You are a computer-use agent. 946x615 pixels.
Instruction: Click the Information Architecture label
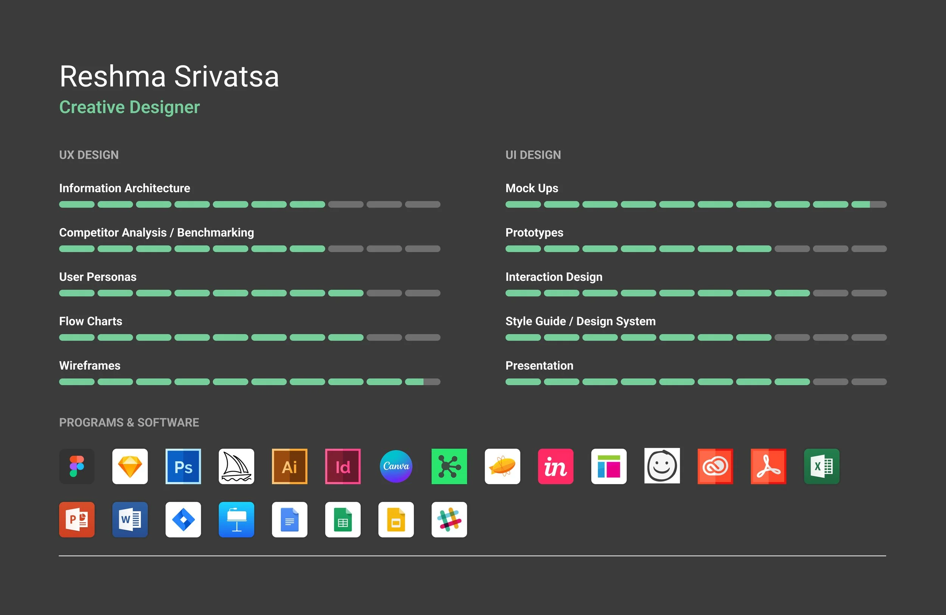point(124,188)
